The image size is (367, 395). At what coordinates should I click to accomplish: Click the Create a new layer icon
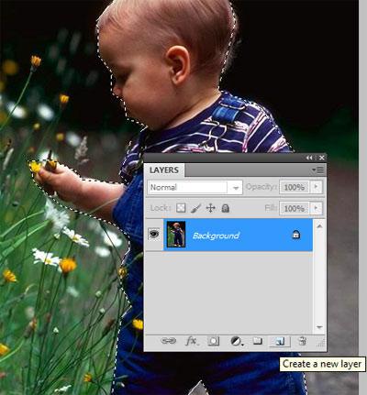pyautogui.click(x=280, y=341)
